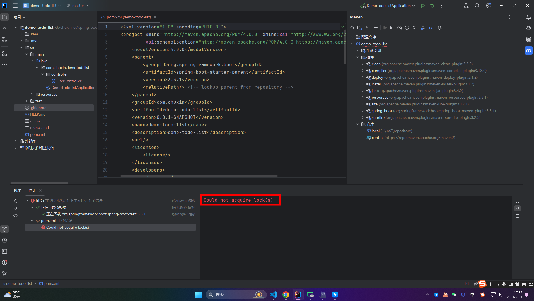Toggle Maven offline mode

400,28
